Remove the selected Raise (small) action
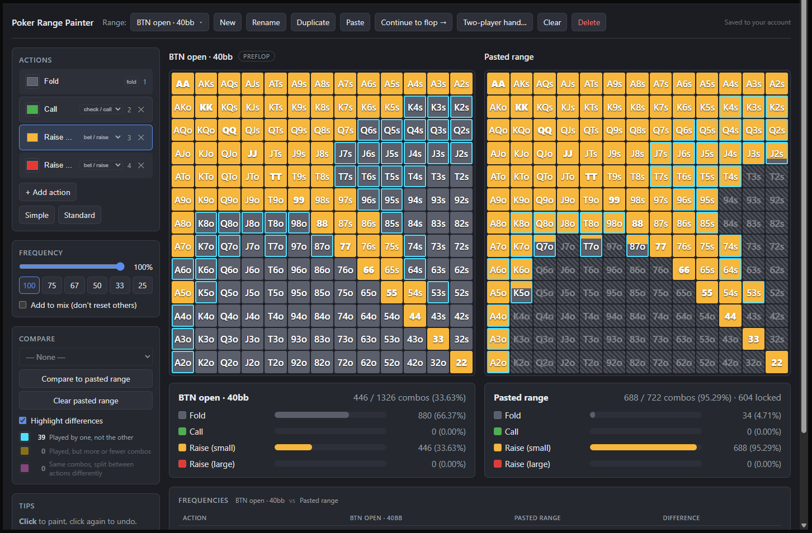Viewport: 812px width, 533px height. coord(141,137)
